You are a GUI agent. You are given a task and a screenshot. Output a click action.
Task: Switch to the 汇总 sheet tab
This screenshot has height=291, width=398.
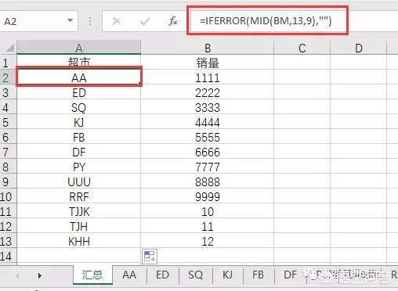pyautogui.click(x=92, y=275)
